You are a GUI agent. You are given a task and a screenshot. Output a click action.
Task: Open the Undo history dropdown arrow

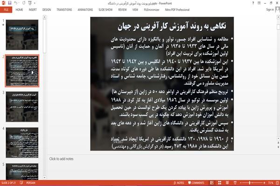tap(19, 3)
